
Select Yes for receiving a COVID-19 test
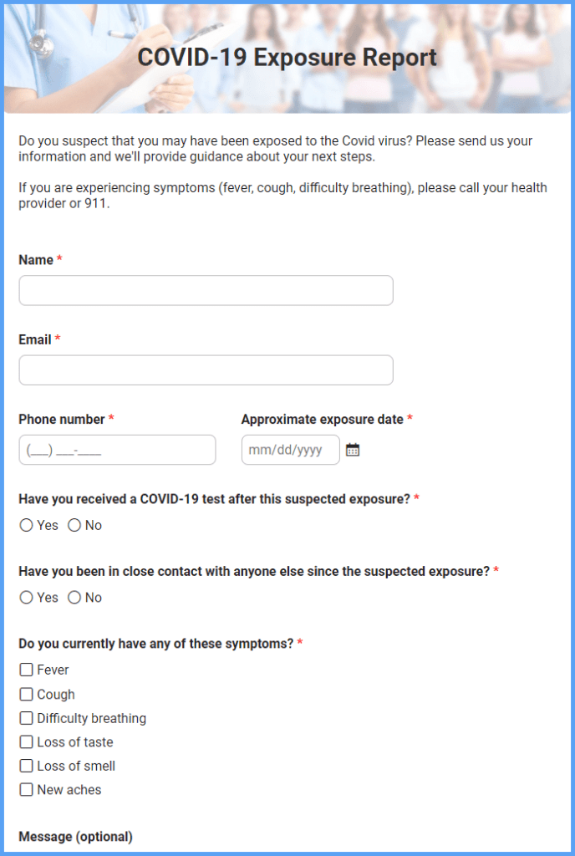(26, 525)
